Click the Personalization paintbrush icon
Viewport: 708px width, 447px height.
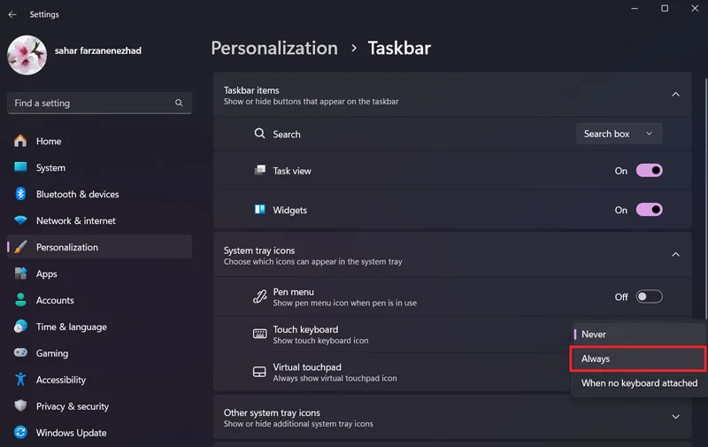click(x=20, y=247)
